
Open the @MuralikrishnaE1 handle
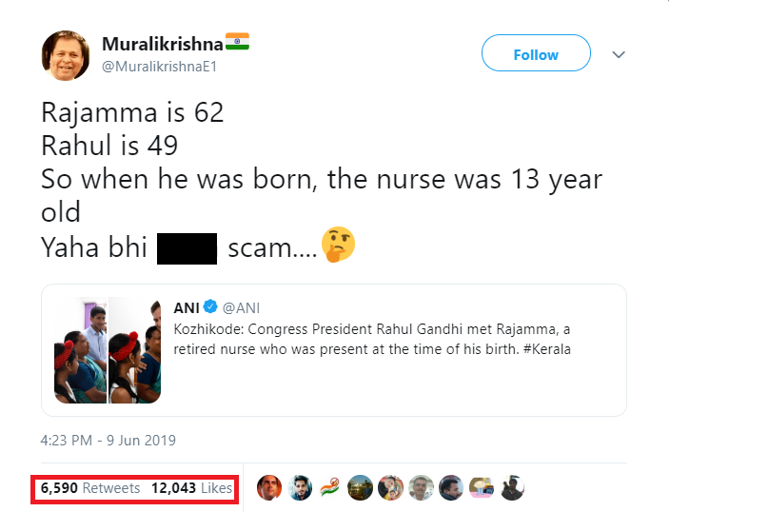(159, 67)
